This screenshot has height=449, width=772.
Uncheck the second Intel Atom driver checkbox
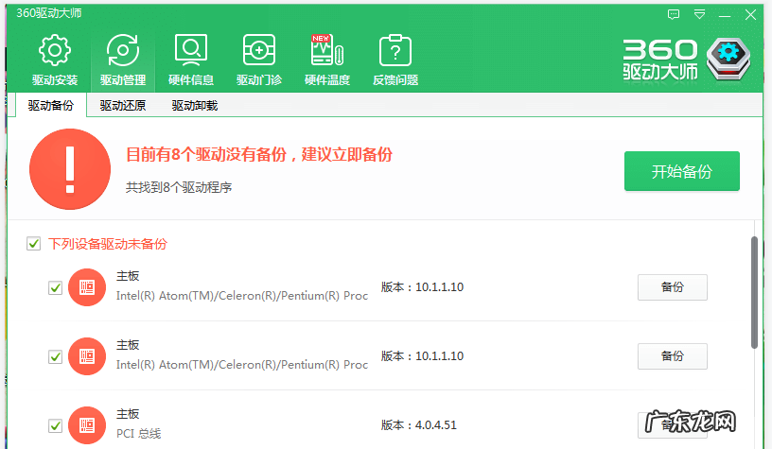coord(55,356)
